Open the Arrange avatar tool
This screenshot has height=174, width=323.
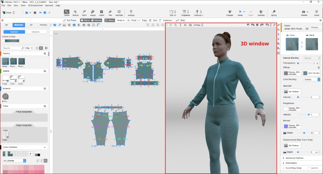click(x=131, y=12)
